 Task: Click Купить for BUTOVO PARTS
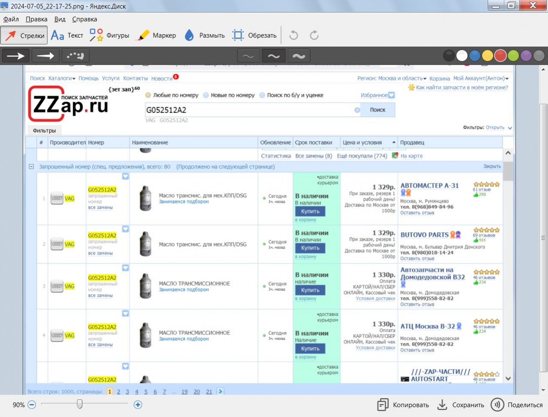pyautogui.click(x=310, y=248)
